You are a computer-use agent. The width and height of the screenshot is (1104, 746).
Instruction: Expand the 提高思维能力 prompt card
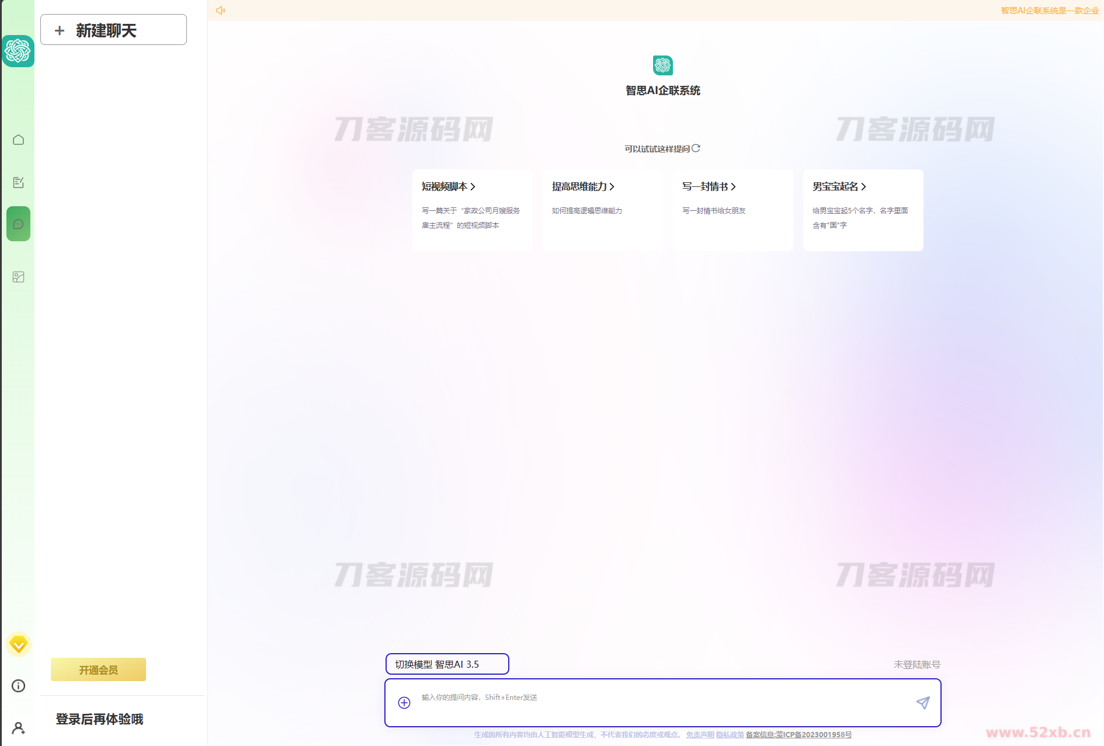pyautogui.click(x=602, y=210)
